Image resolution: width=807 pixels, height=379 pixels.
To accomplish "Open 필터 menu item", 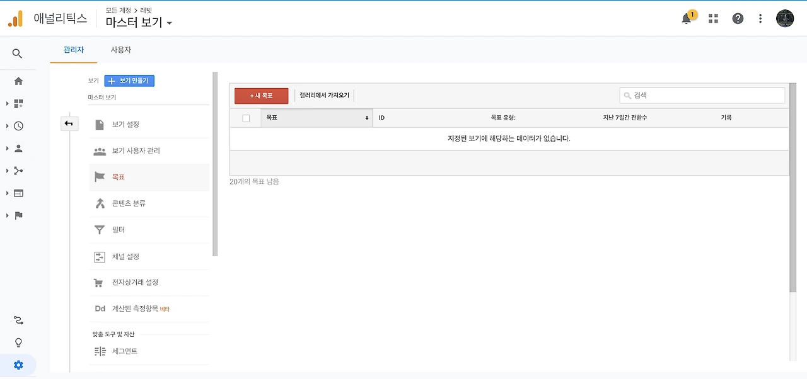I will coord(149,230).
